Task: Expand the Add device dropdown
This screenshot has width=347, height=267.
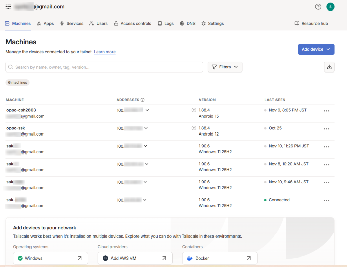Action: click(x=316, y=49)
